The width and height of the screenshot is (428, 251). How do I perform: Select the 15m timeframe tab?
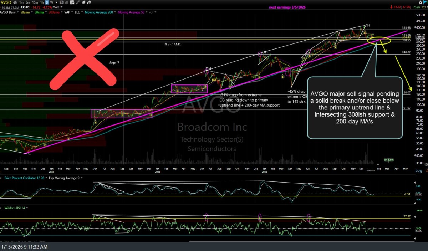[35, 2]
